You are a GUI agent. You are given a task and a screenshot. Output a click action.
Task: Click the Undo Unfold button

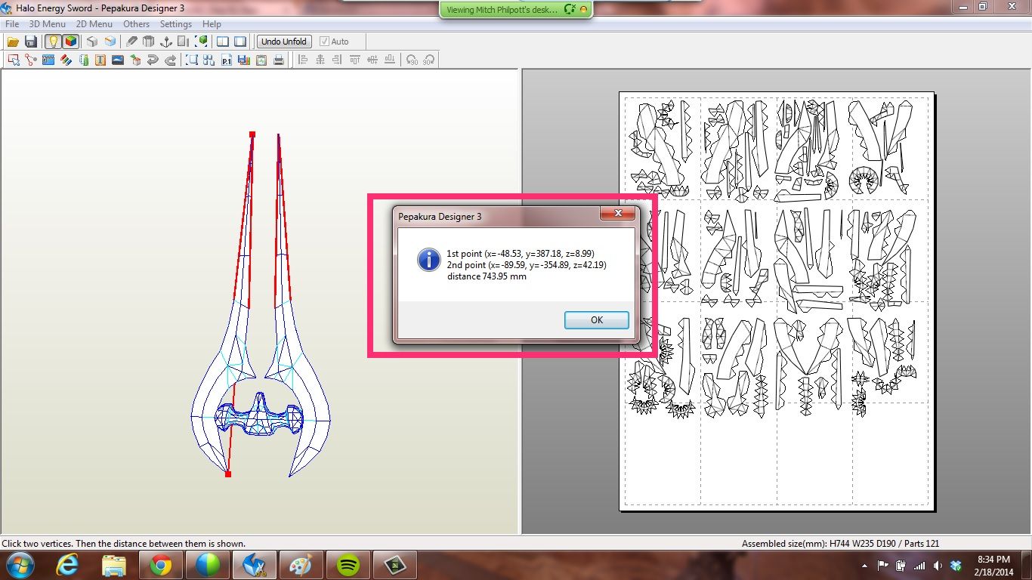283,42
